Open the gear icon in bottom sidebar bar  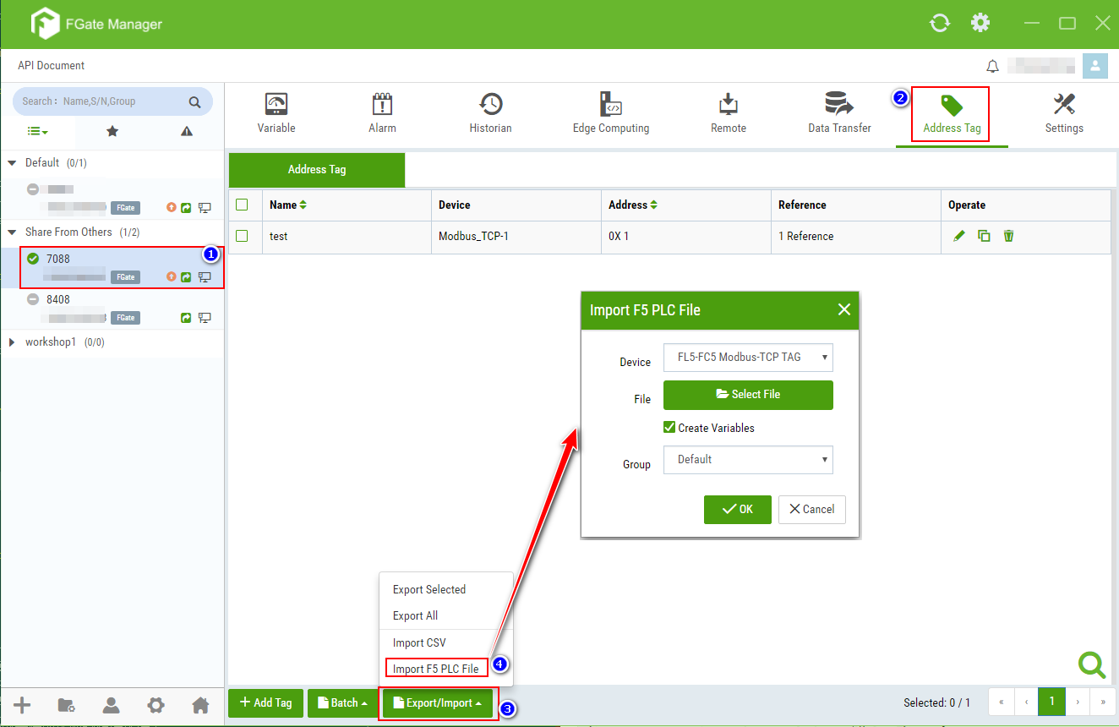pos(156,705)
